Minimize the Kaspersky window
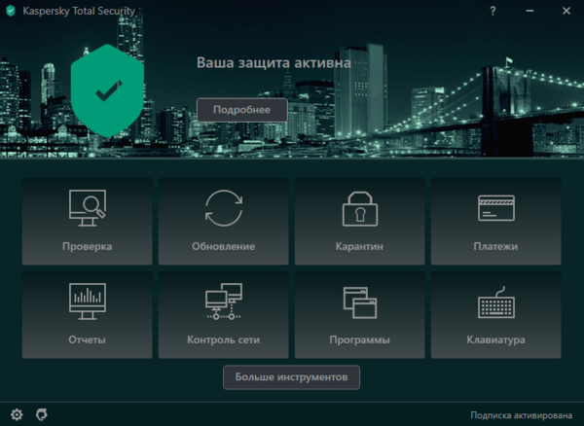The width and height of the screenshot is (584, 426). (529, 11)
